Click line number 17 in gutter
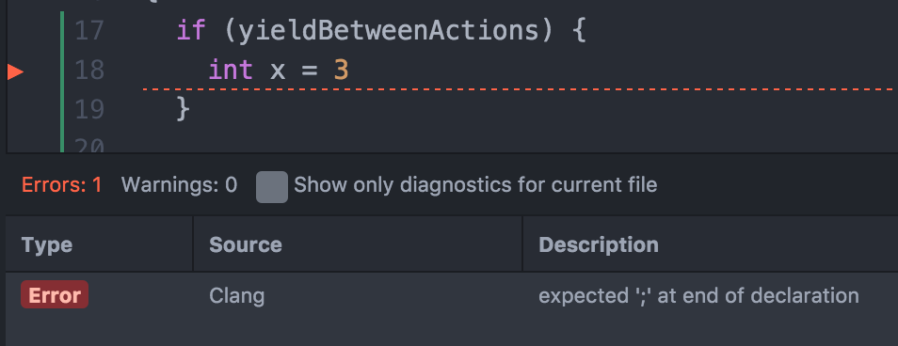This screenshot has height=346, width=898. tap(89, 30)
